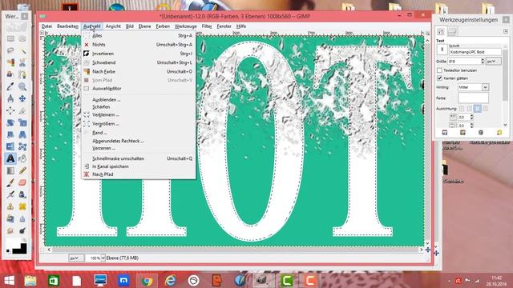This screenshot has height=288, width=513.
Task: Select the Measure tool
Action: tap(10, 98)
